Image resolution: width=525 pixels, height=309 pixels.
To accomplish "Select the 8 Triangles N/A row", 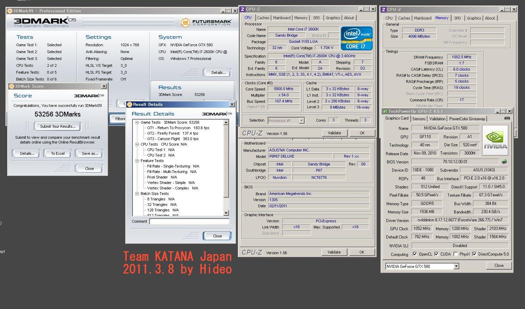I will click(x=161, y=199).
